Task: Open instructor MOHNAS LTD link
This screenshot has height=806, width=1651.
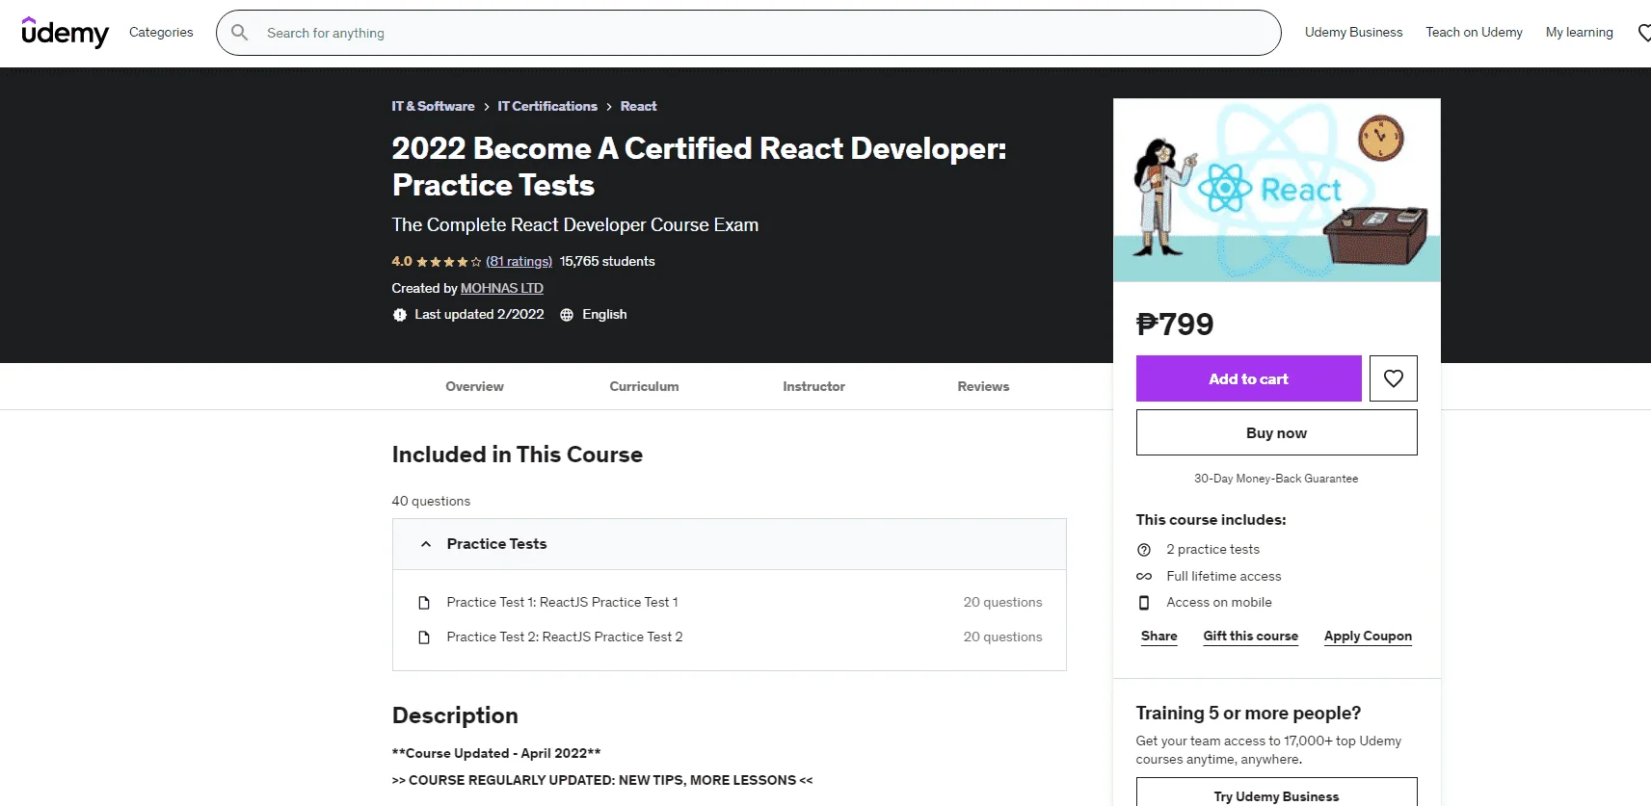Action: [x=502, y=288]
